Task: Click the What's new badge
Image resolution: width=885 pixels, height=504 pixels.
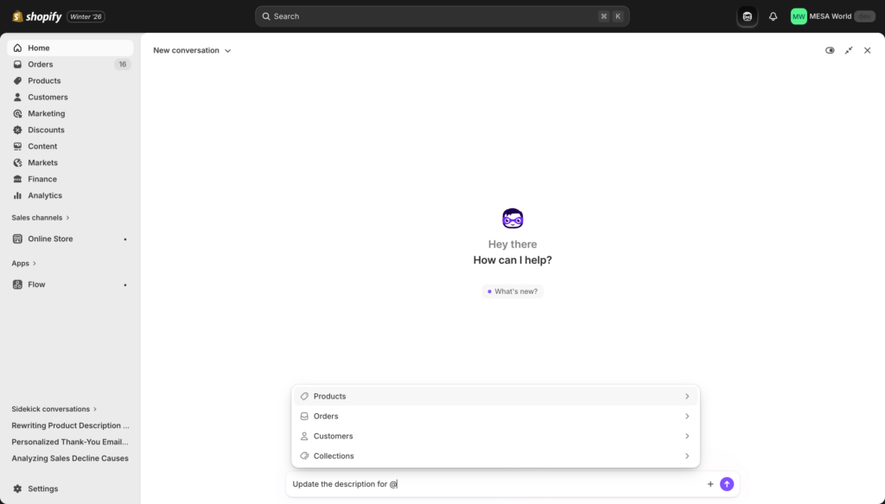Action: click(513, 291)
